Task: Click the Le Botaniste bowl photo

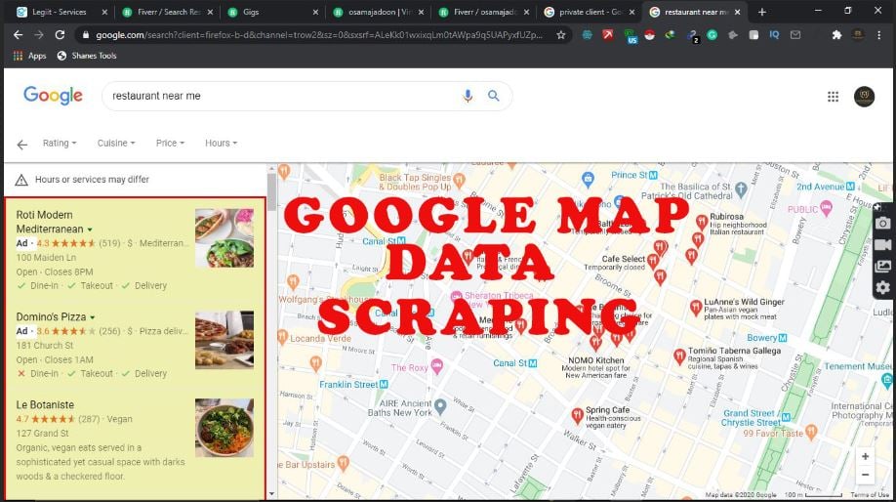Action: [224, 428]
